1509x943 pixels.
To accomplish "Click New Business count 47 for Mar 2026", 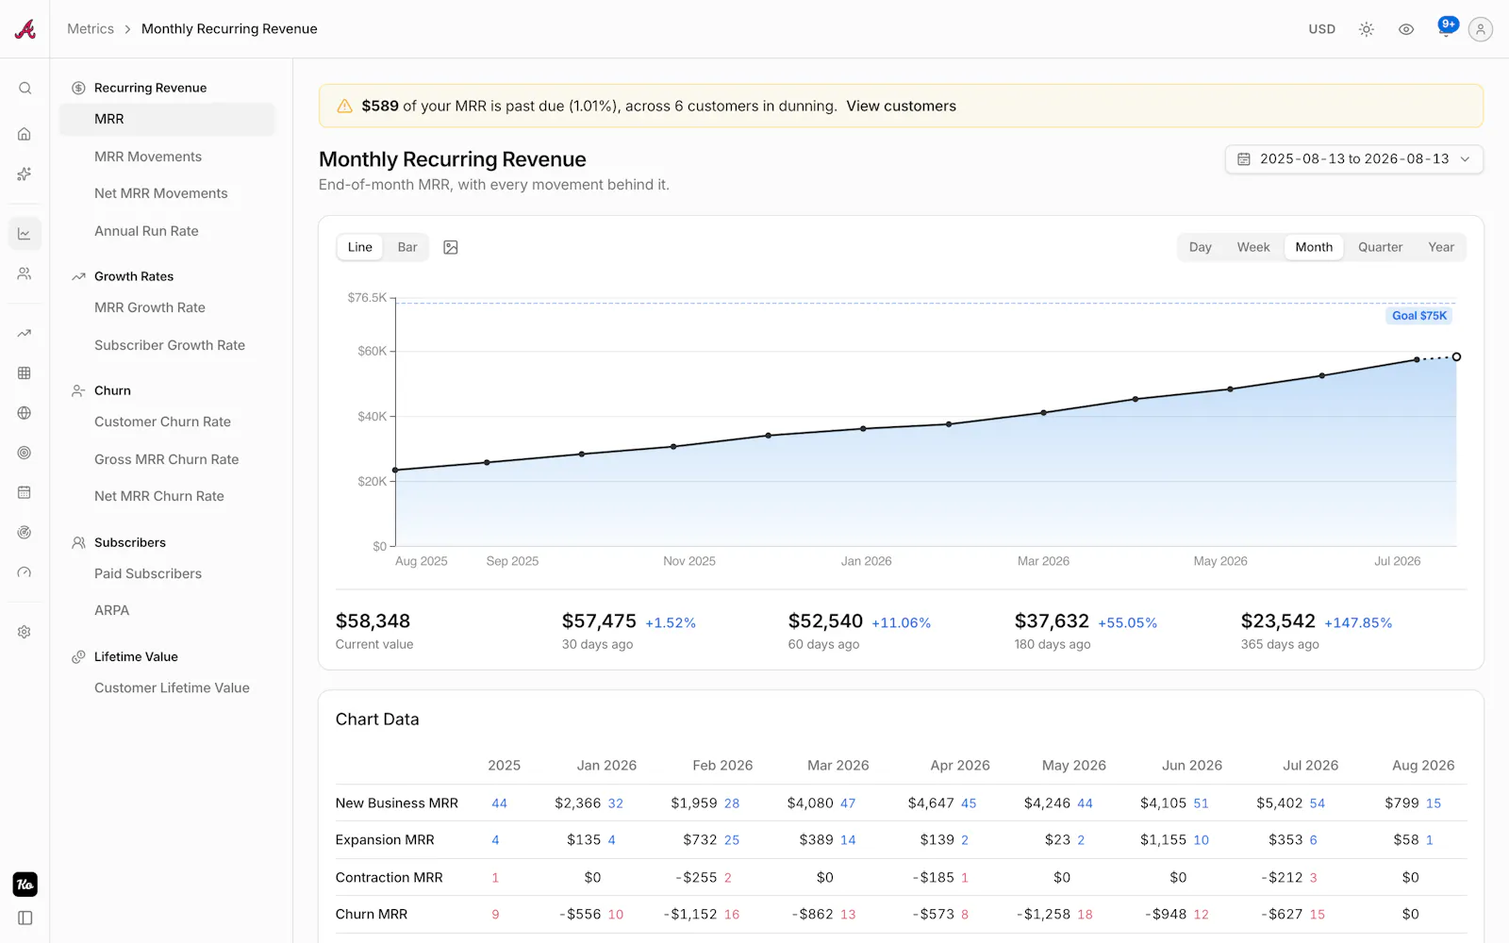I will pyautogui.click(x=848, y=803).
